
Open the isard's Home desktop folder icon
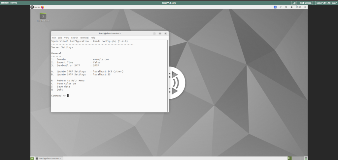tap(43, 17)
